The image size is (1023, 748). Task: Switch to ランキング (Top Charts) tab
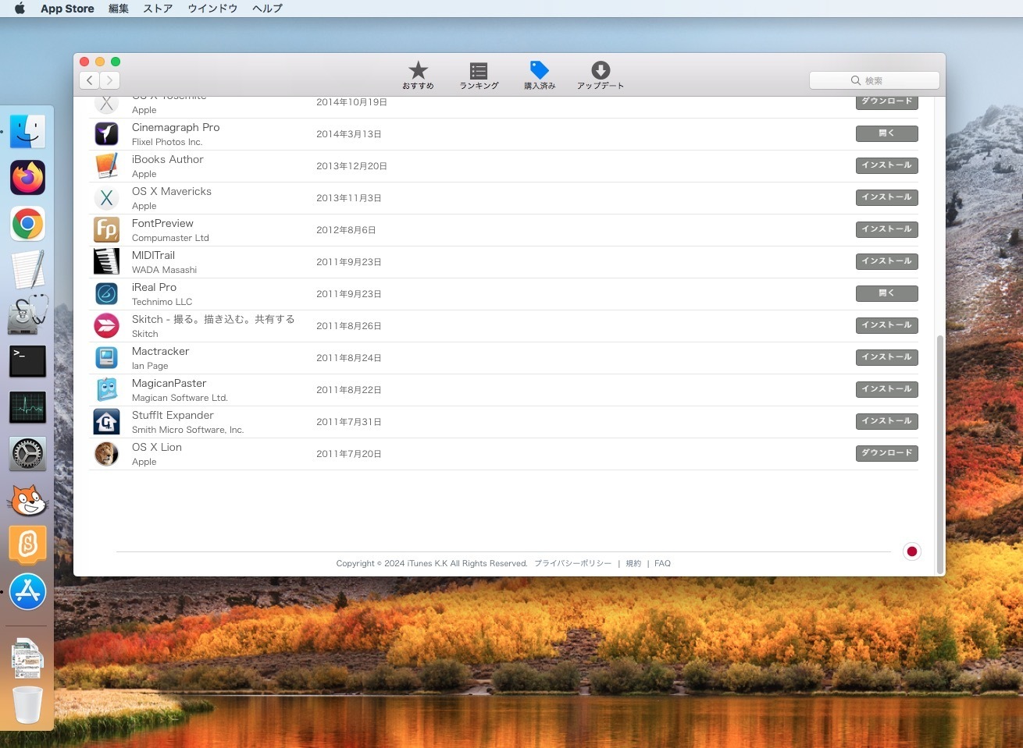pos(479,71)
